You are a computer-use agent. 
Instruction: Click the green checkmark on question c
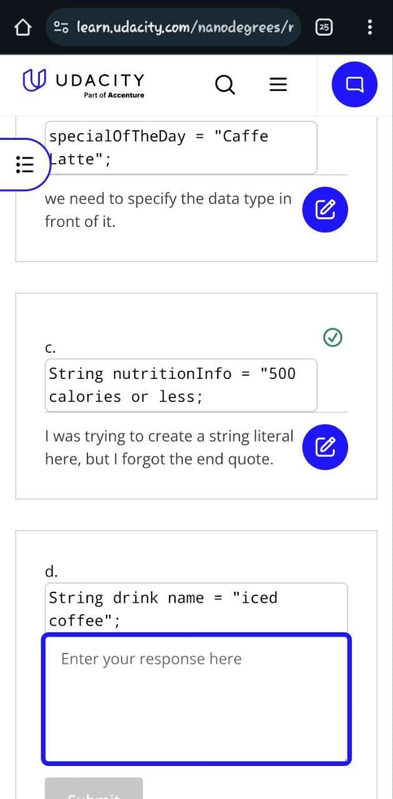click(334, 337)
